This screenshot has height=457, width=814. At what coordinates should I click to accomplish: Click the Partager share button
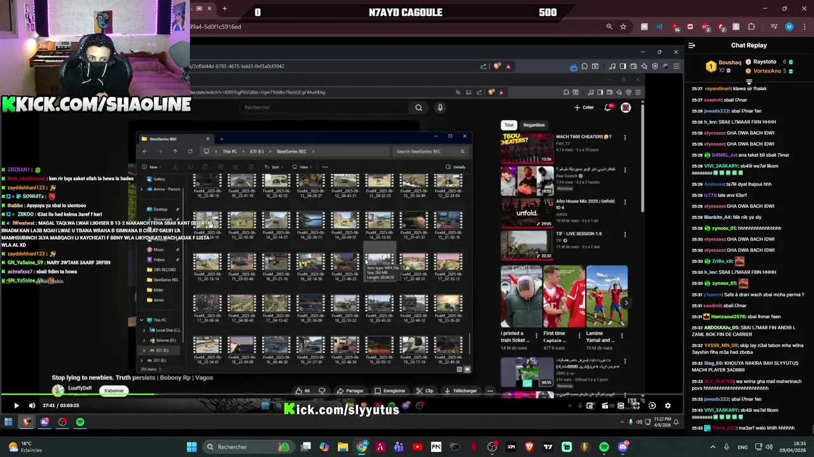click(350, 391)
